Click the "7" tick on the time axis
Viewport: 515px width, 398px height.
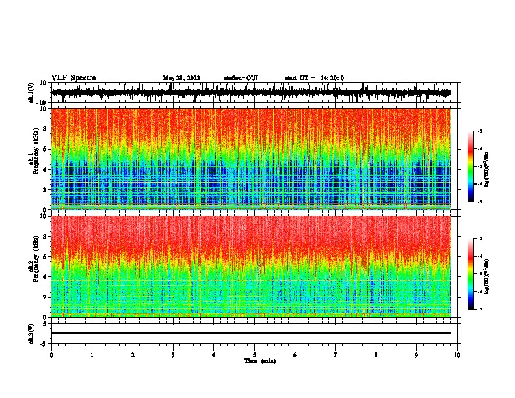(x=336, y=355)
